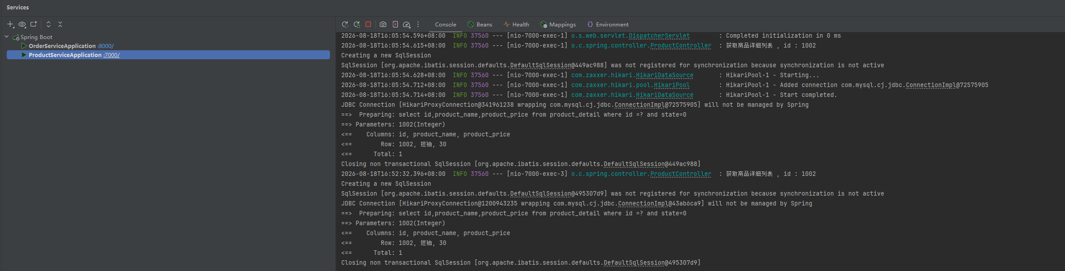Switch to the Health tab
This screenshot has width=1065, height=271.
pyautogui.click(x=516, y=25)
